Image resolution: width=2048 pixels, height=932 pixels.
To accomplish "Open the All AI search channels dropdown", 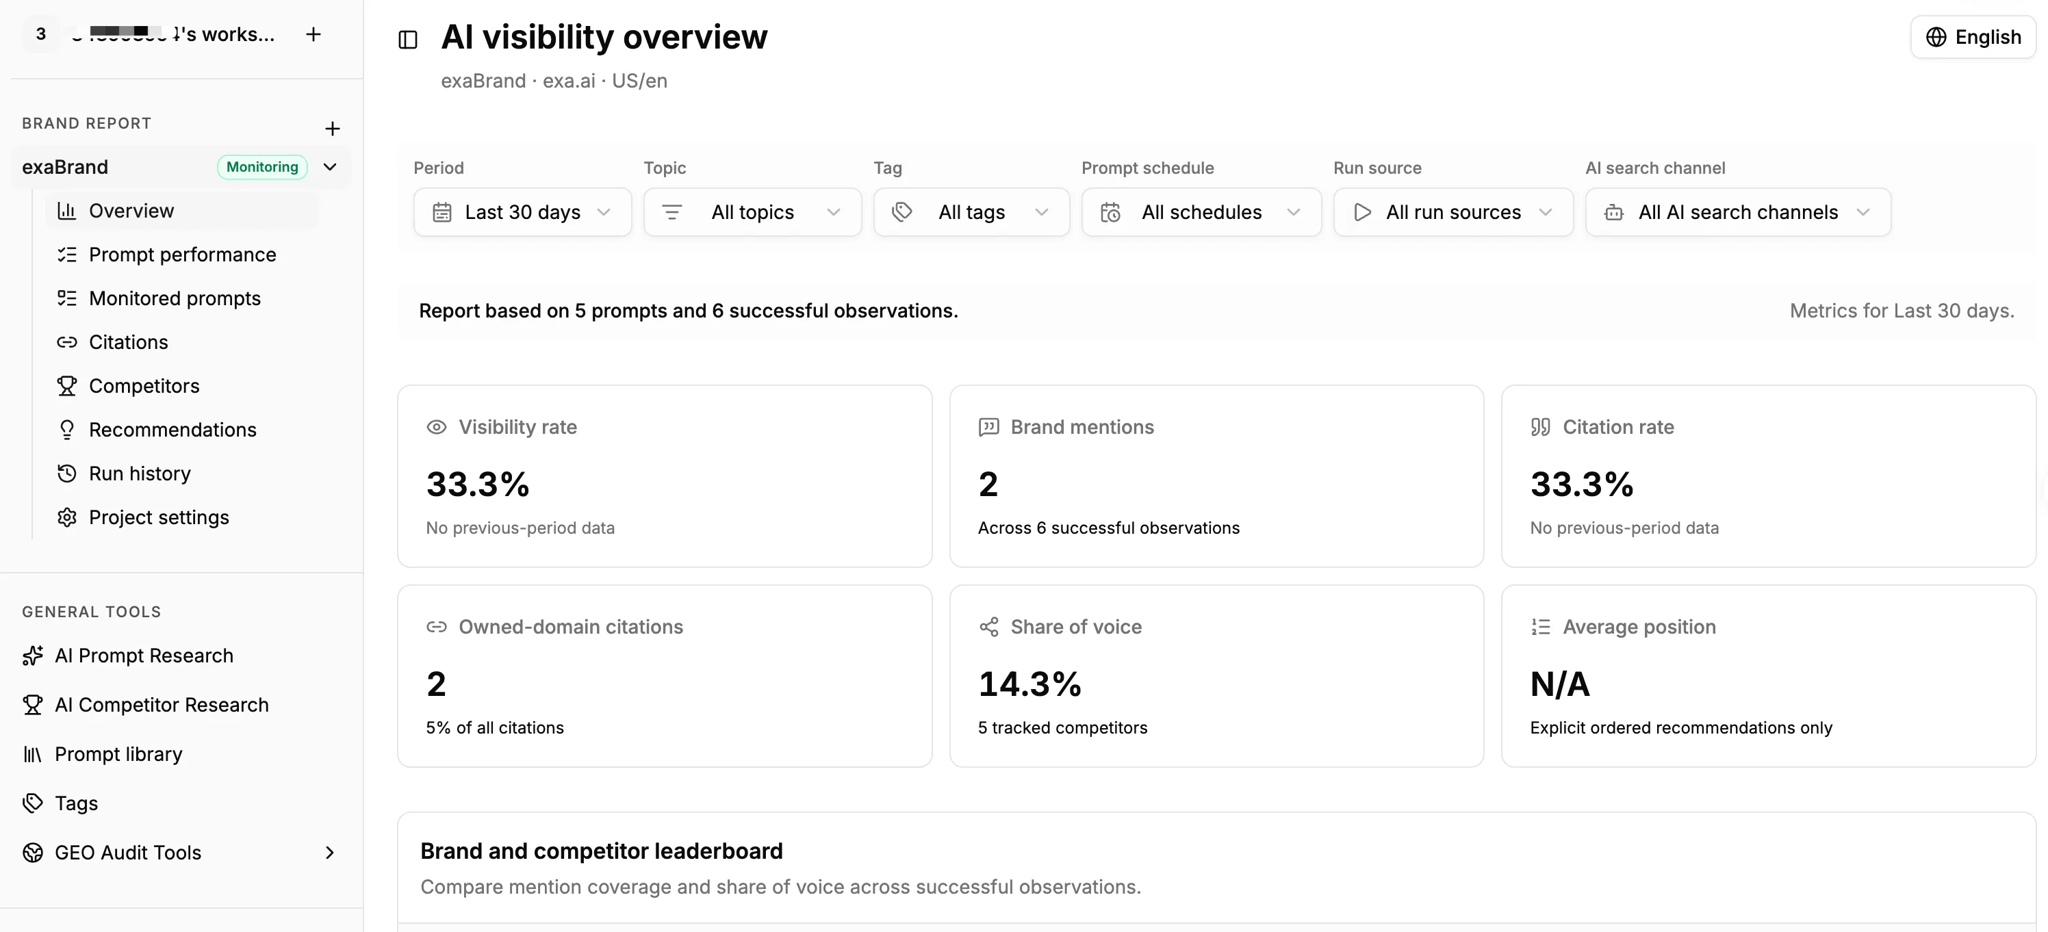I will pyautogui.click(x=1738, y=212).
